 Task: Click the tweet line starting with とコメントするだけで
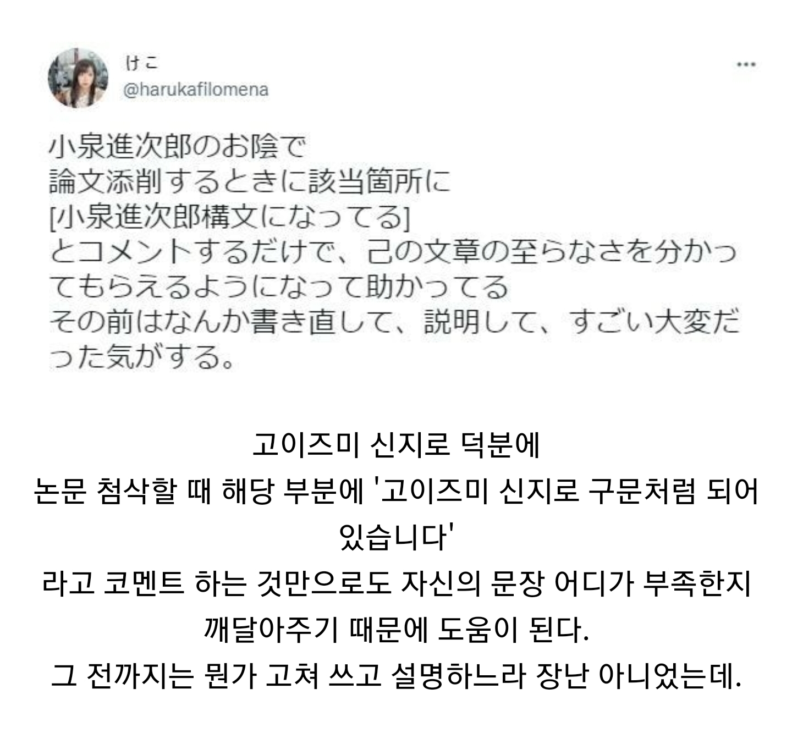[392, 253]
